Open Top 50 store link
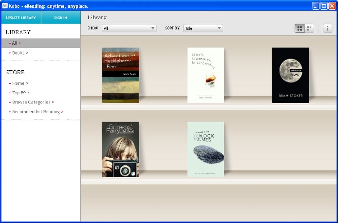 pyautogui.click(x=19, y=93)
